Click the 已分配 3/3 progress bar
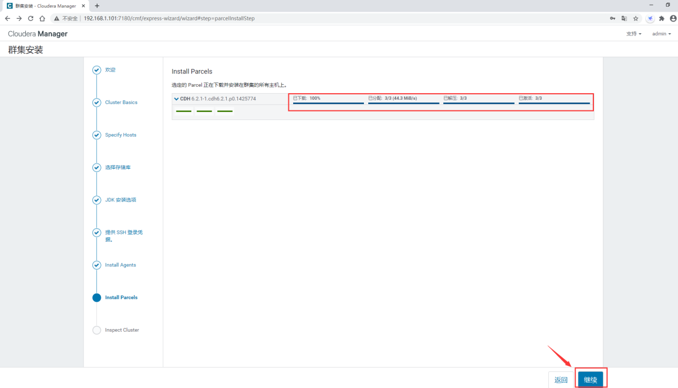The height and width of the screenshot is (388, 678). 404,103
